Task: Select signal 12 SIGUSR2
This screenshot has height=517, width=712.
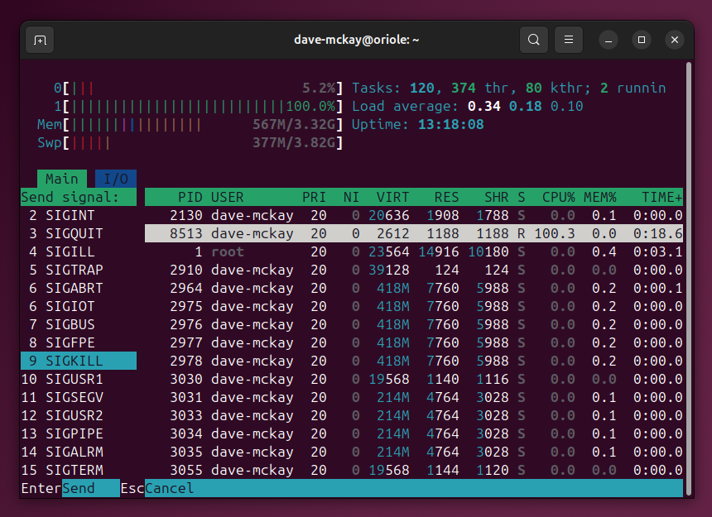Action: pyautogui.click(x=79, y=415)
